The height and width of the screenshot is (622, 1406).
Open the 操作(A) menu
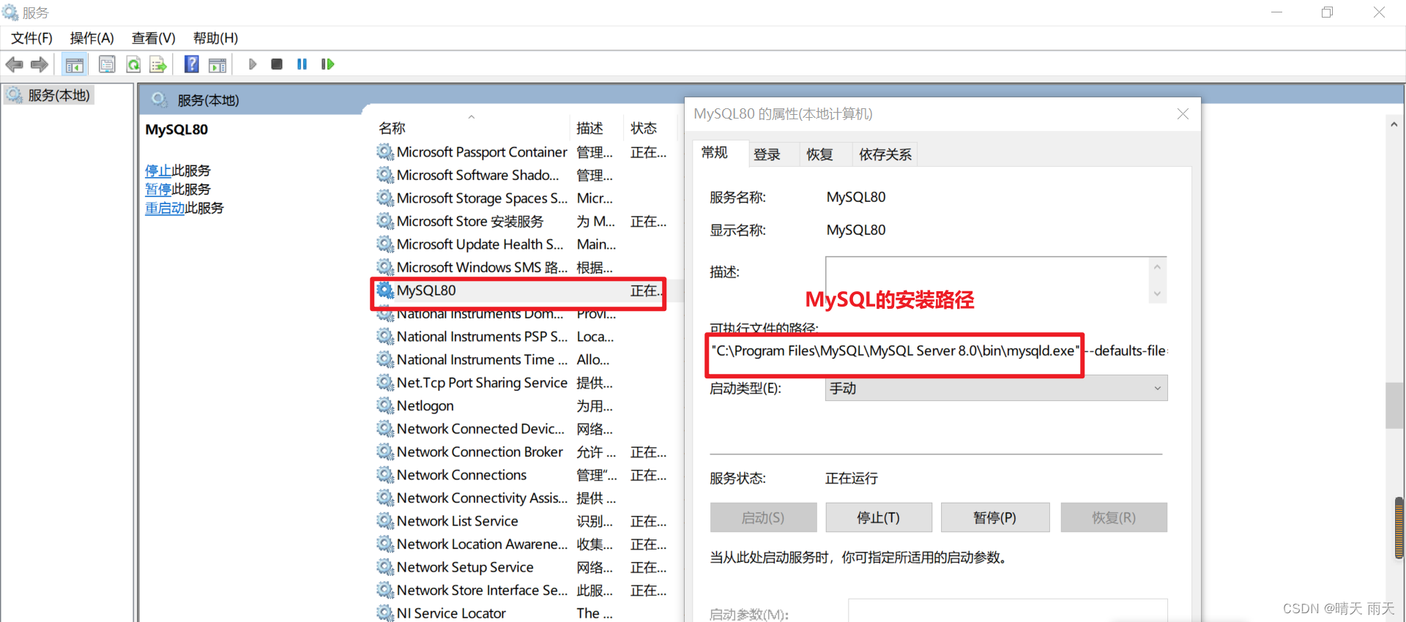92,38
